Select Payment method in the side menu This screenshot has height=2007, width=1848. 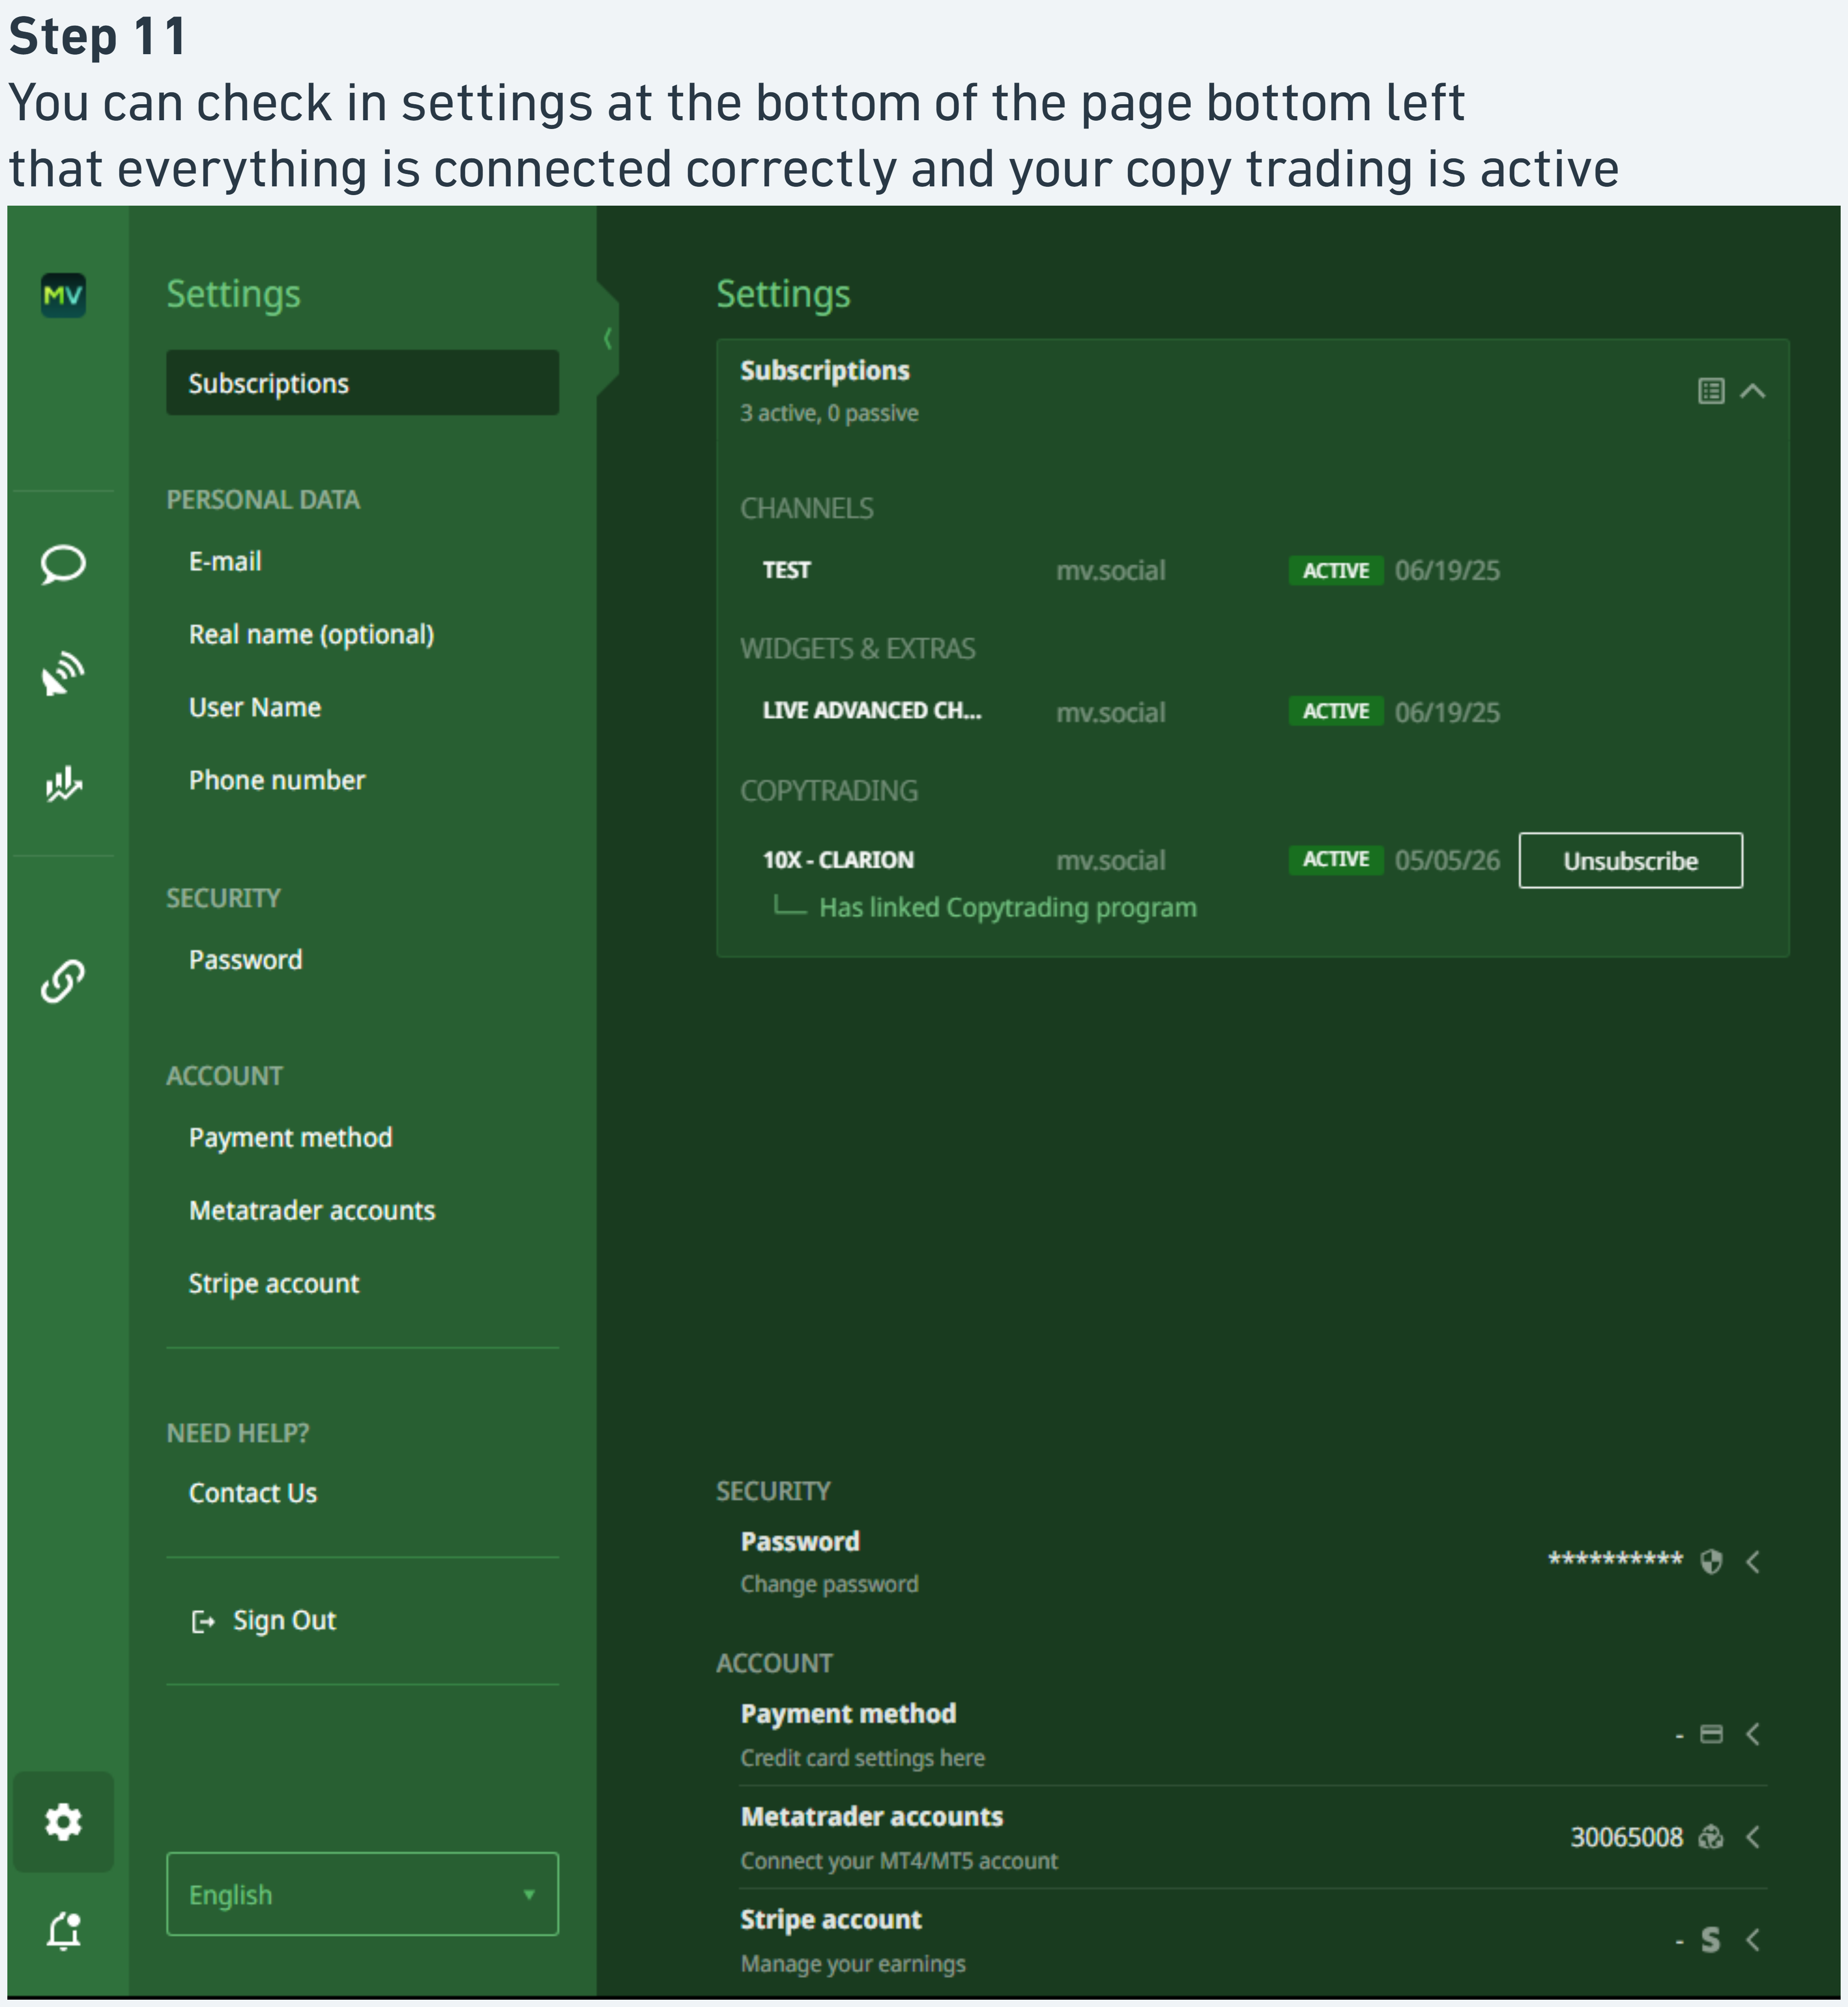click(290, 1137)
